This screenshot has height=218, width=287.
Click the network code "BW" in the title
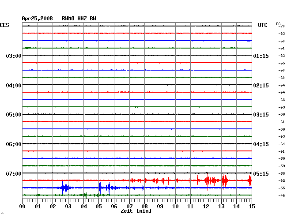point(93,19)
